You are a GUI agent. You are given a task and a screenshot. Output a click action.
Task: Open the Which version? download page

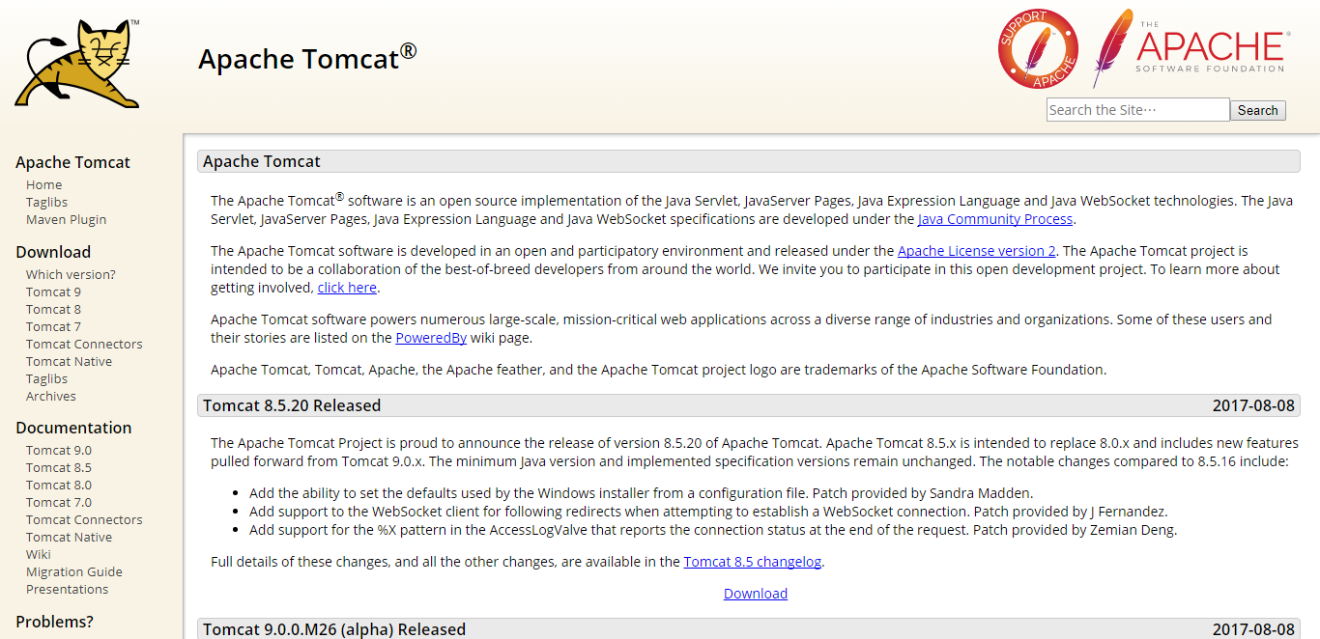(71, 274)
